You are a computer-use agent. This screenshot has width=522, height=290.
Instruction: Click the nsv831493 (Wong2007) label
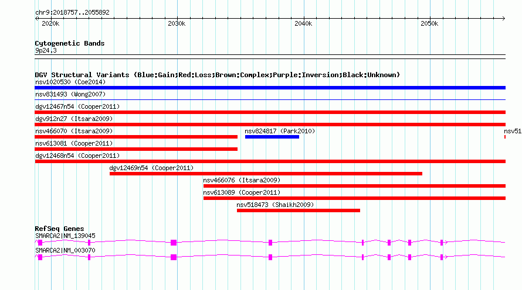point(70,94)
